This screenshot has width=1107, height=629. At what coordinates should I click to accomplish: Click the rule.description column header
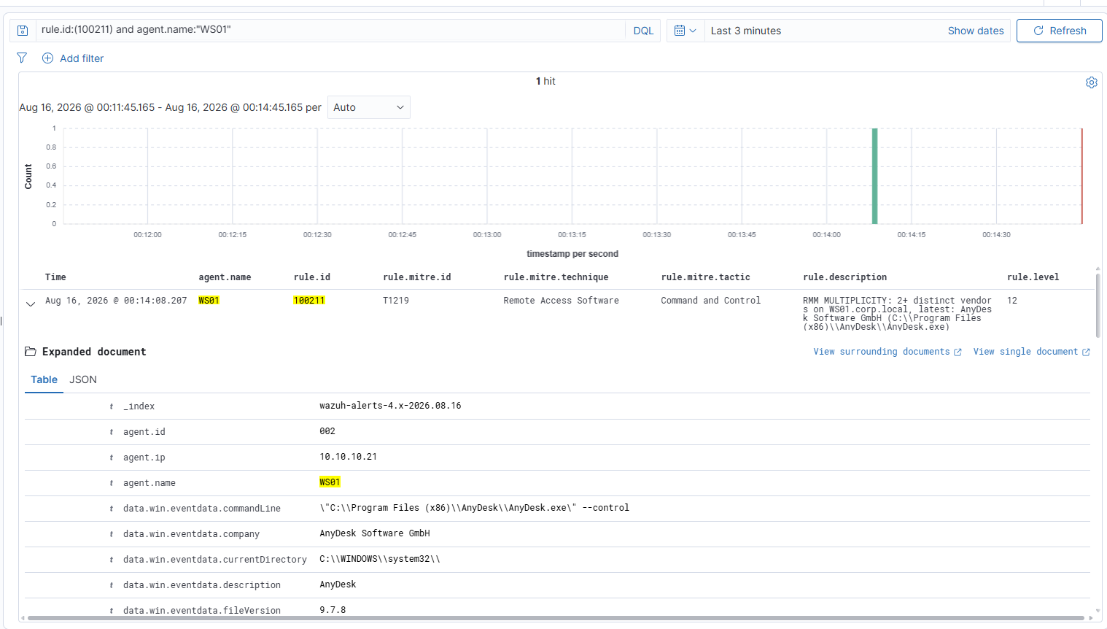pos(845,277)
